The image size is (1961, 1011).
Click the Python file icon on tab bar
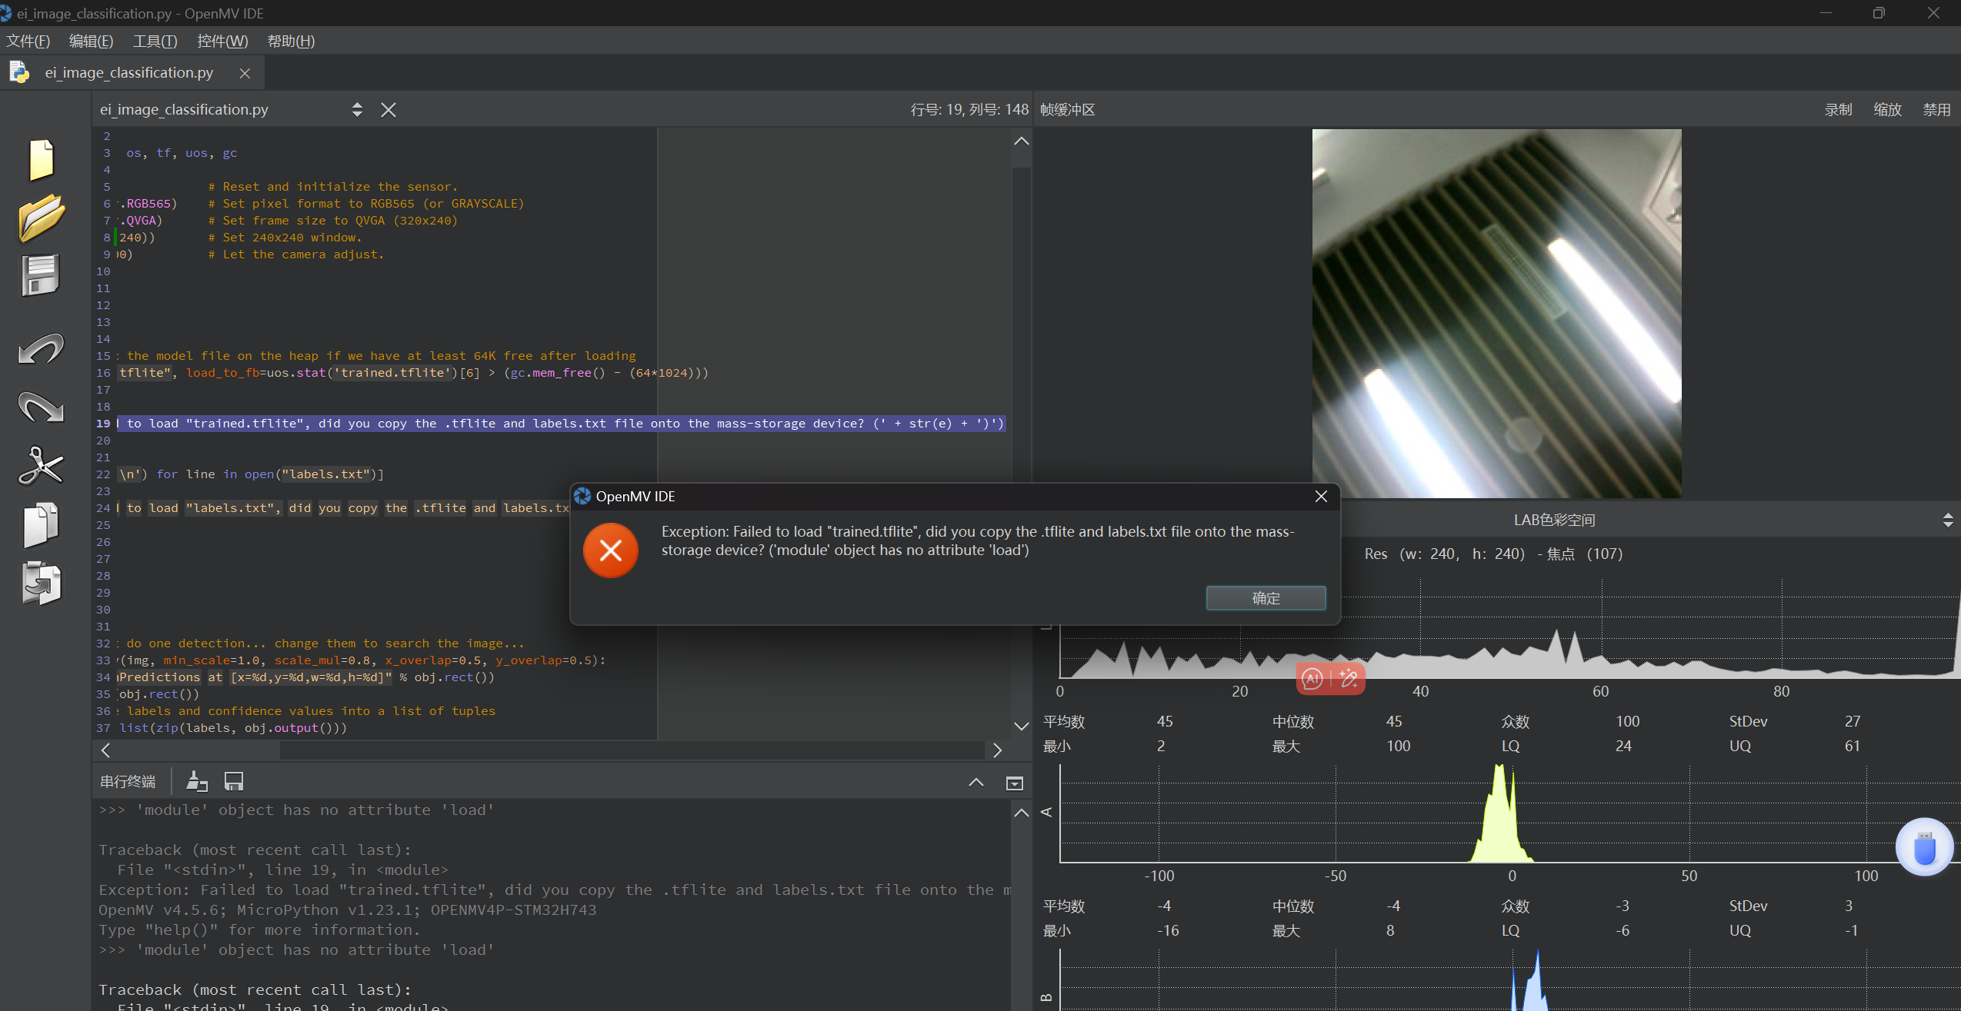point(19,72)
